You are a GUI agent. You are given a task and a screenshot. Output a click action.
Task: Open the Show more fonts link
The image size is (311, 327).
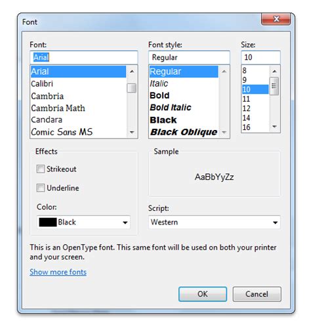58,272
